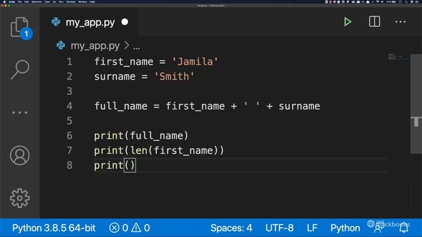Open More Actions menu in the editor title bar

pyautogui.click(x=400, y=22)
